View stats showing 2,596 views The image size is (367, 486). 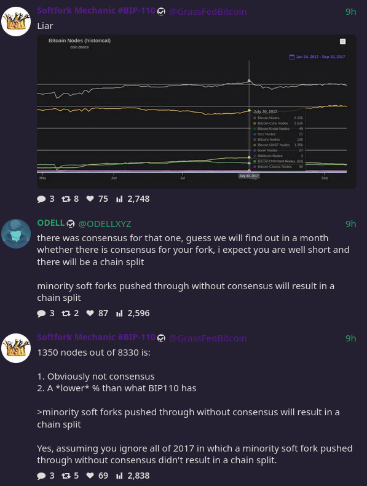click(x=133, y=313)
